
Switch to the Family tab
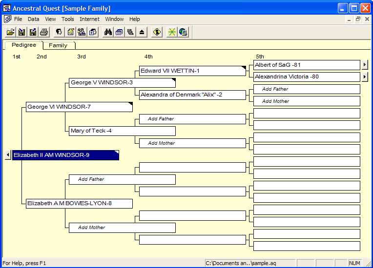58,45
